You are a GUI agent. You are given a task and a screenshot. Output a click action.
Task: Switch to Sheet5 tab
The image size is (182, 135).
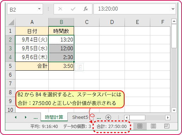click(x=80, y=117)
